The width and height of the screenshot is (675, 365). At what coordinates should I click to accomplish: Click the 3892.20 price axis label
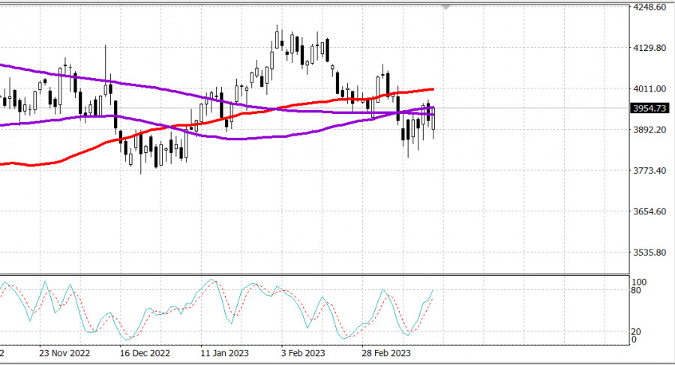pos(649,130)
